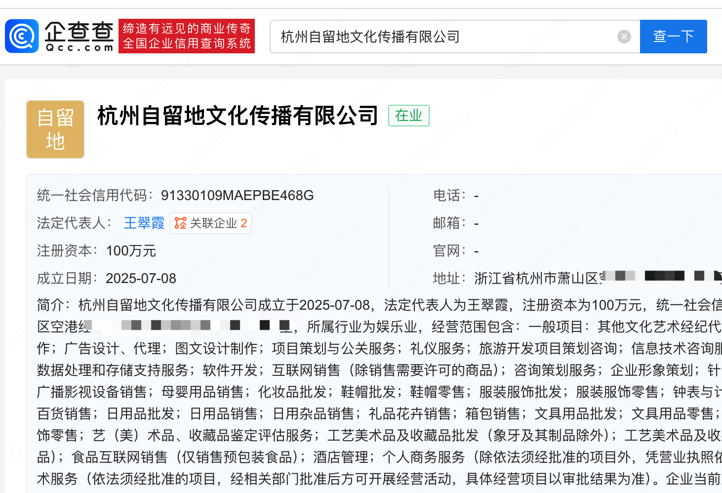Viewport: 722px width, 493px height.
Task: Open legal representative 王翠霞 link
Action: click(144, 223)
